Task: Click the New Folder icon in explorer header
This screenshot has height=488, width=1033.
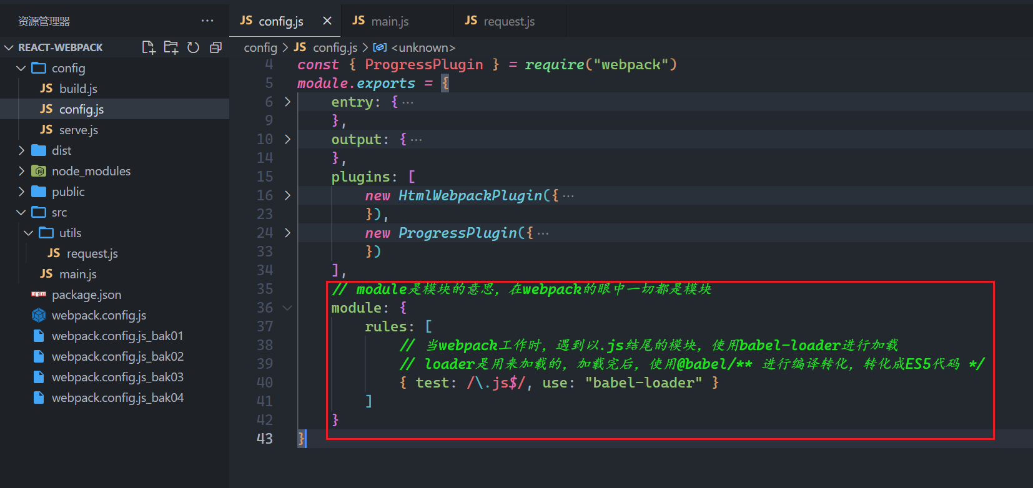Action: coord(171,47)
